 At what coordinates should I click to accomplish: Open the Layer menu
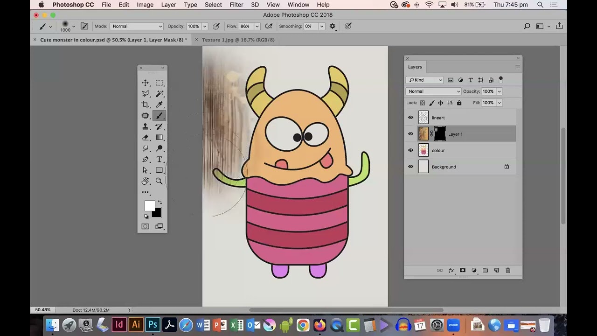168,5
